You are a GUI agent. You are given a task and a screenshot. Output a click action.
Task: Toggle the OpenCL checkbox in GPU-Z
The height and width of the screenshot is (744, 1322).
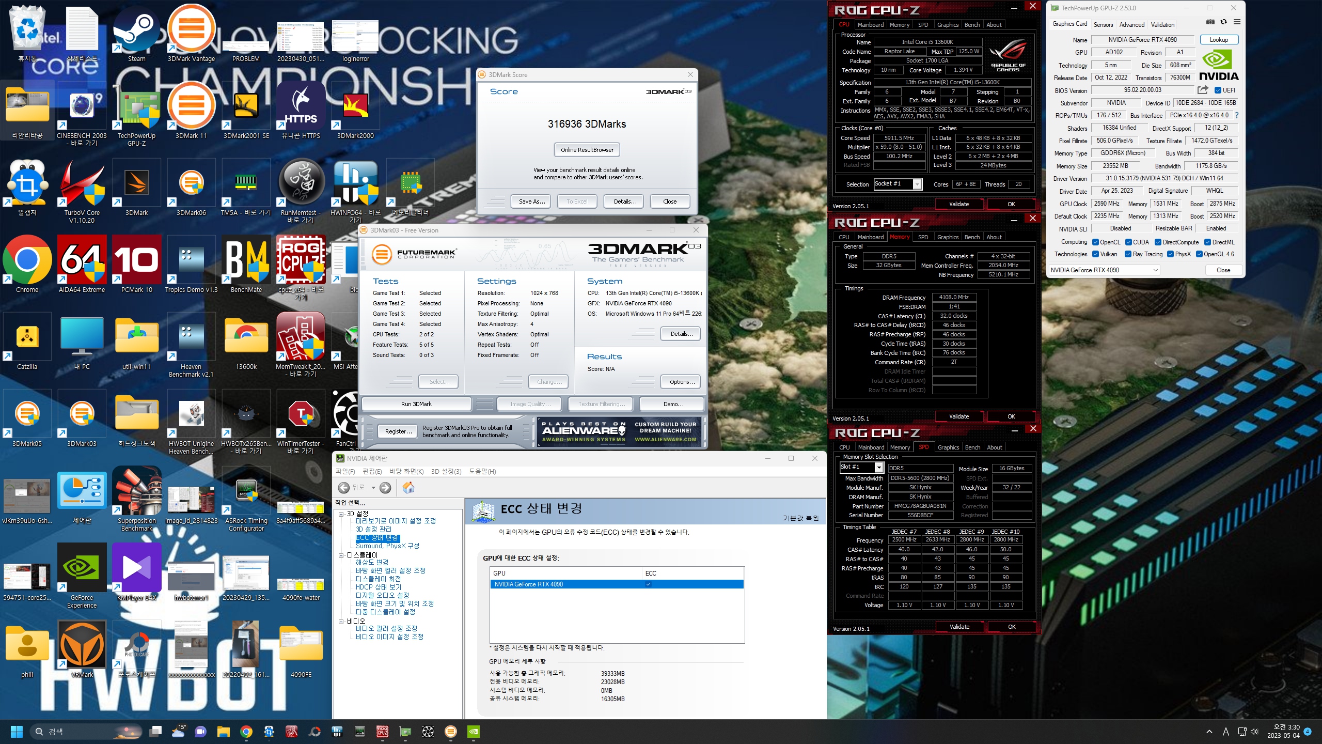[1095, 242]
